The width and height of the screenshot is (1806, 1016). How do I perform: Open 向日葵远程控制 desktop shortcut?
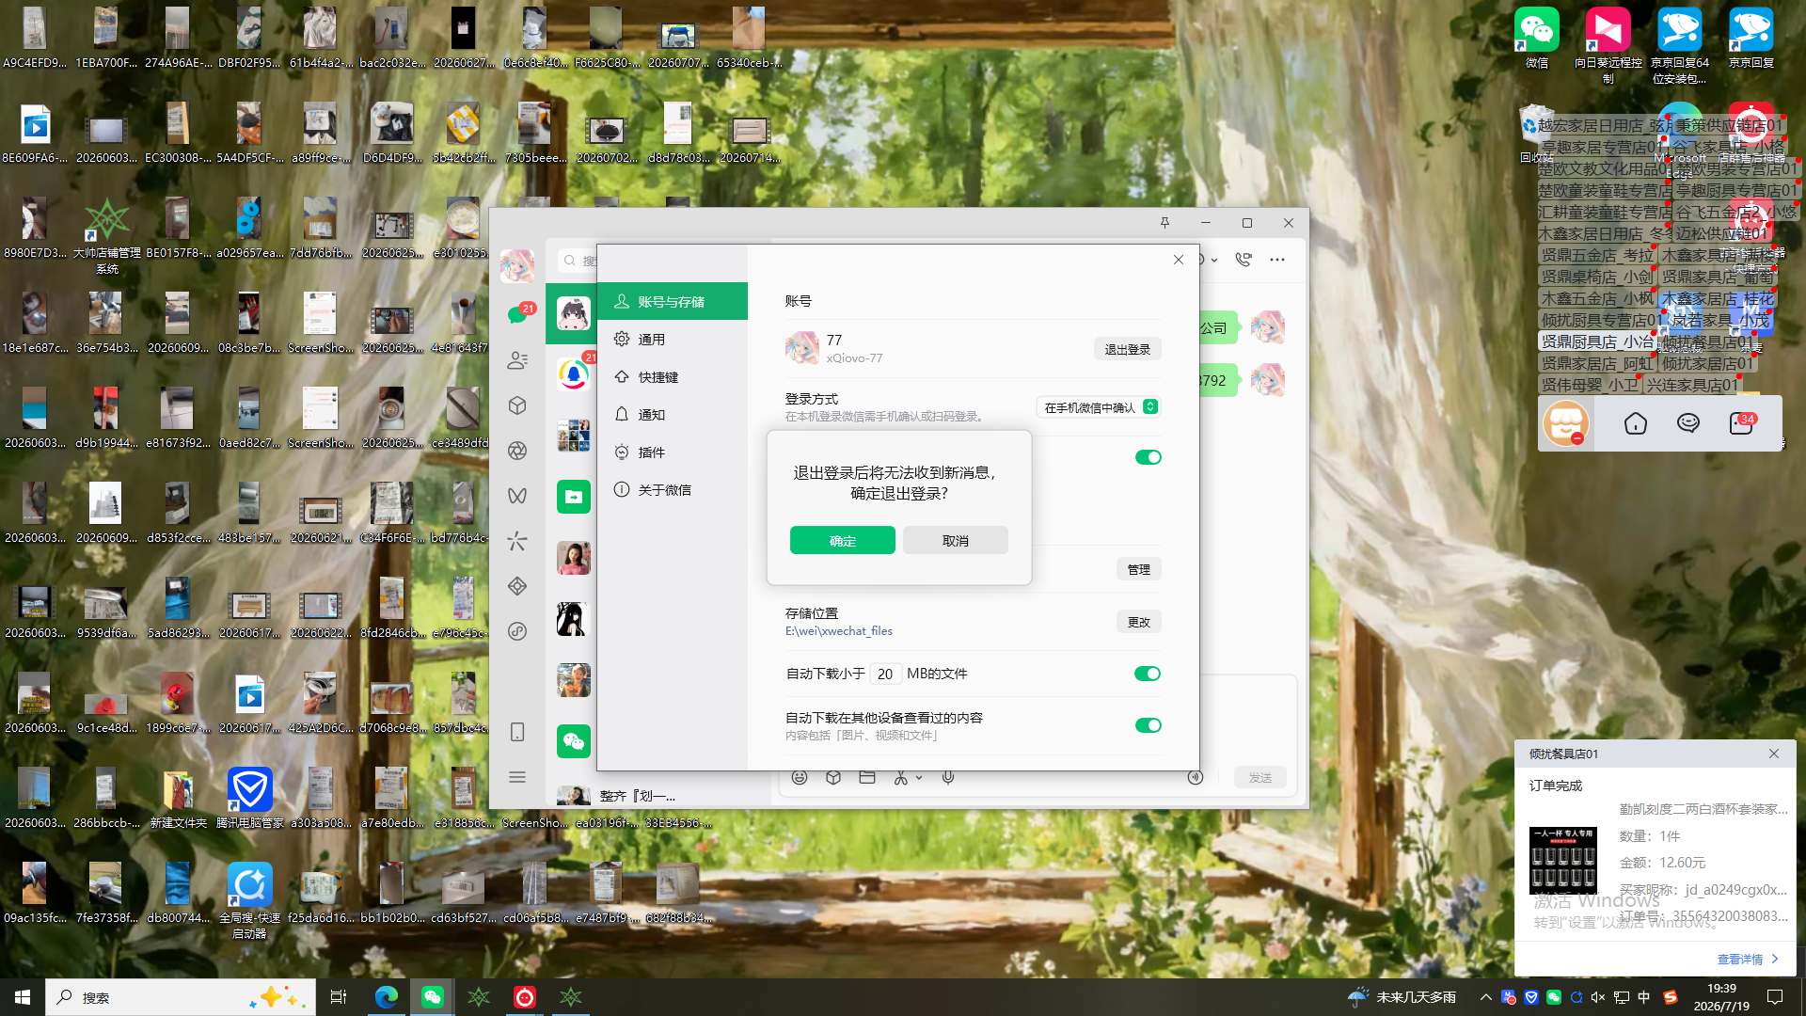1608,46
